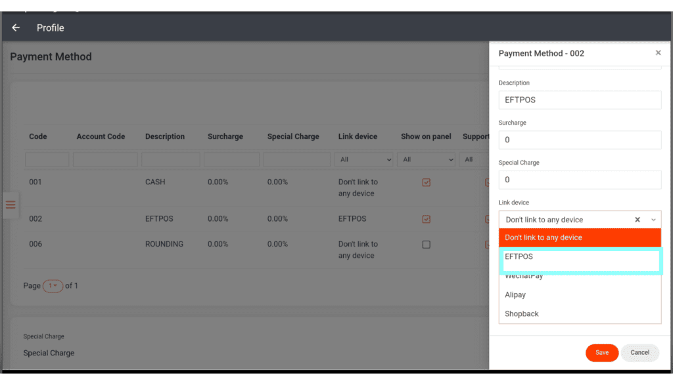Clear the Link device selection
673x381 pixels.
point(637,220)
